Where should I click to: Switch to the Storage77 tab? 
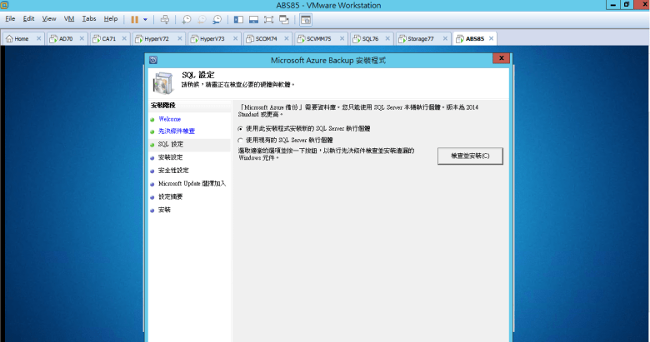point(420,38)
